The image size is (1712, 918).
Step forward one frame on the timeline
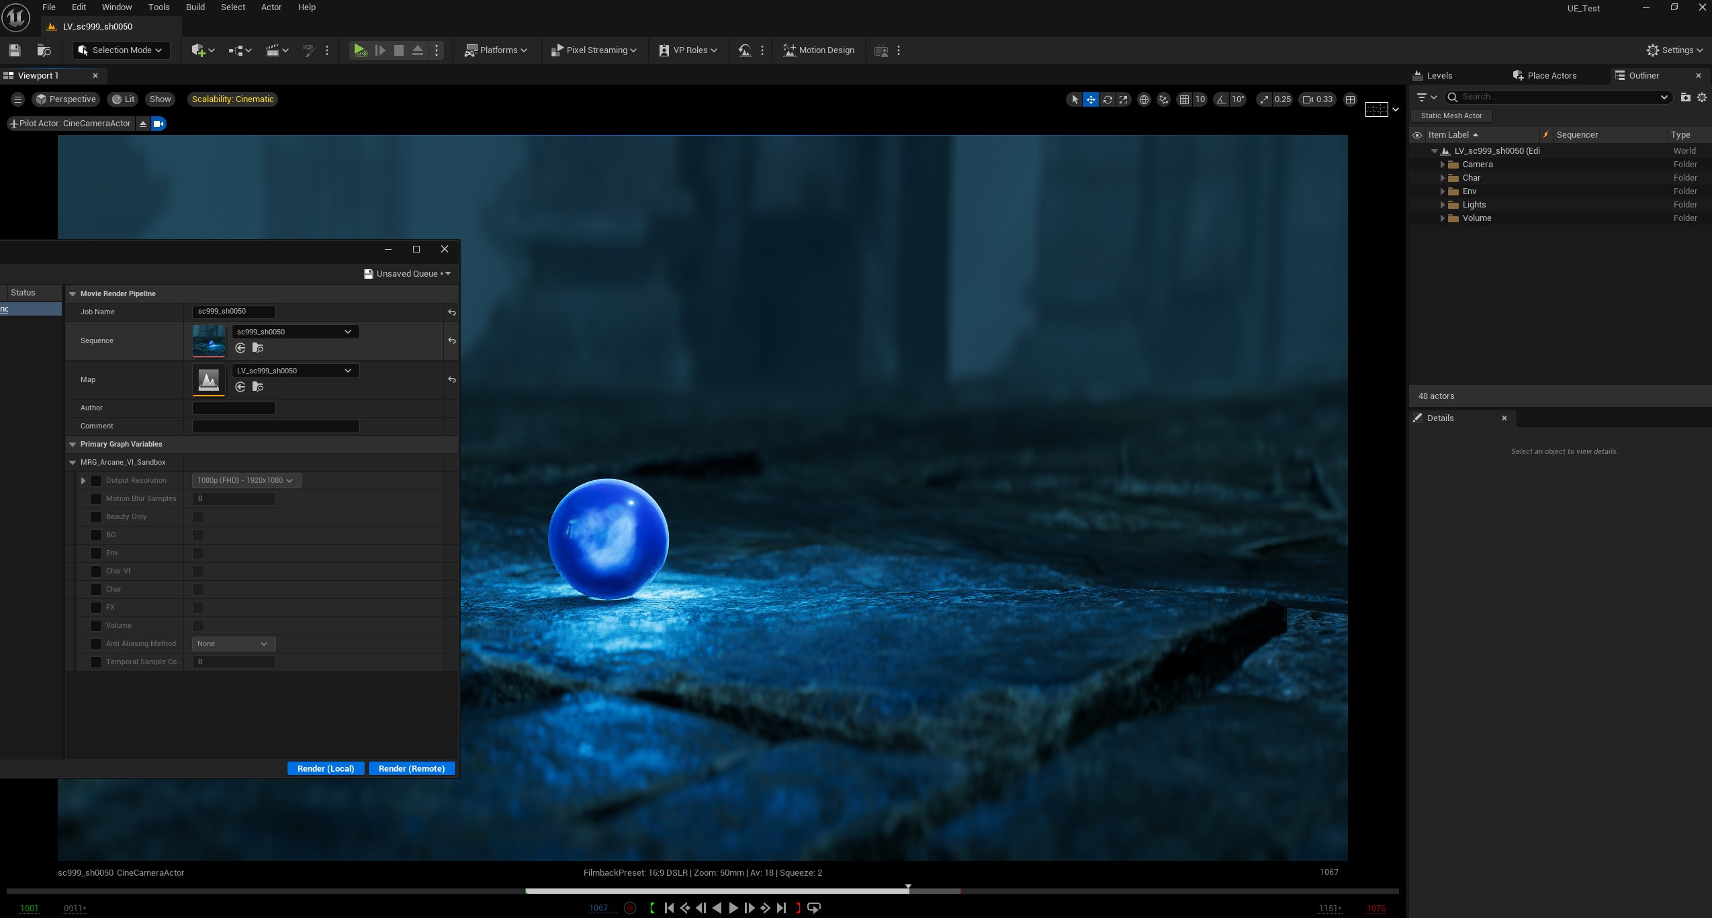click(750, 908)
